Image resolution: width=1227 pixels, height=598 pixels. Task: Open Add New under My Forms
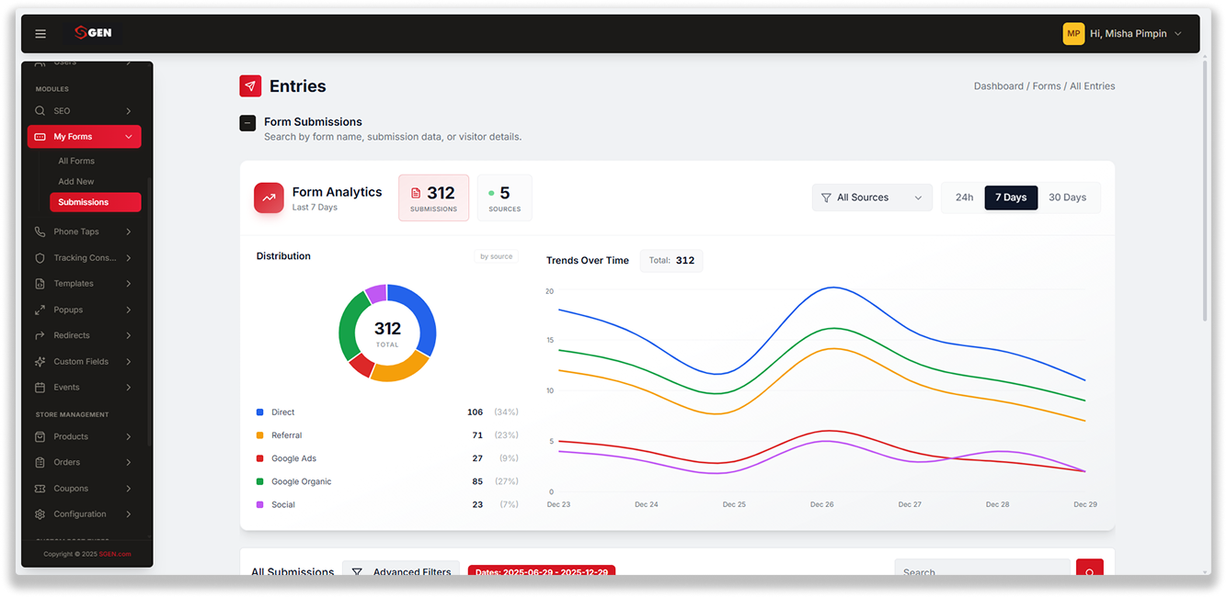click(76, 182)
